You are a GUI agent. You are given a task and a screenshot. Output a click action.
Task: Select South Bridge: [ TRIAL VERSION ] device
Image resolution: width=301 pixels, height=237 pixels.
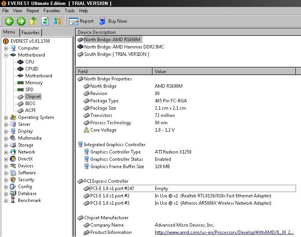116,54
